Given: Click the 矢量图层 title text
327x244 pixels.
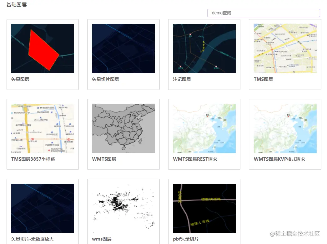Looking at the screenshot, I should 20,79.
